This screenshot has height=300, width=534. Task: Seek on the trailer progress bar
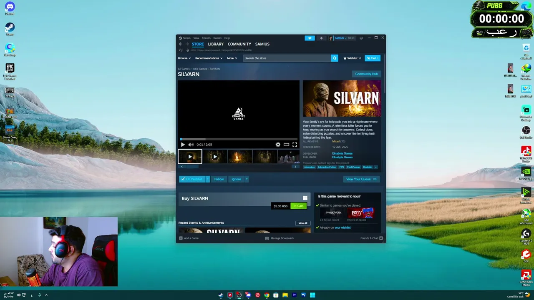239,139
